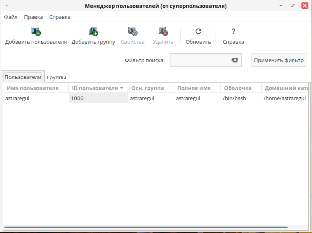Toggle sort arrow on ID пользователя column
Viewport: 312px width, 233px height.
point(122,88)
